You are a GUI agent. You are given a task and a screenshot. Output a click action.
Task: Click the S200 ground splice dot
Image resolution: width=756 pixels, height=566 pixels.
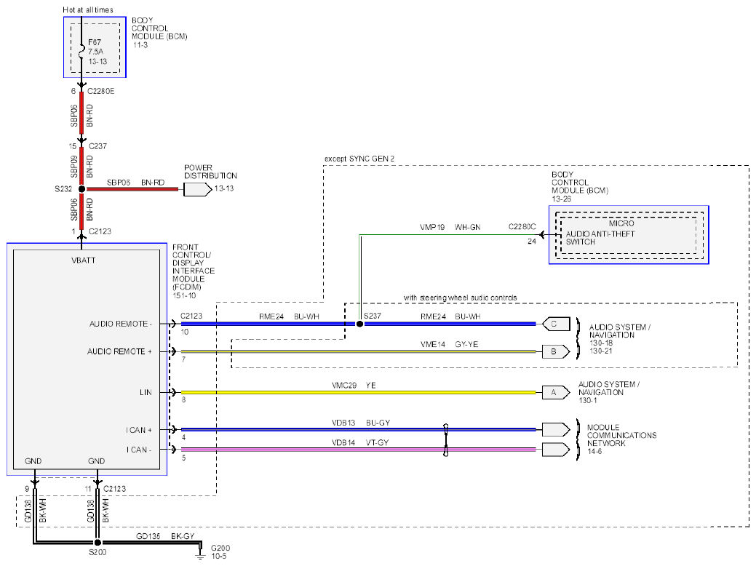(x=98, y=543)
